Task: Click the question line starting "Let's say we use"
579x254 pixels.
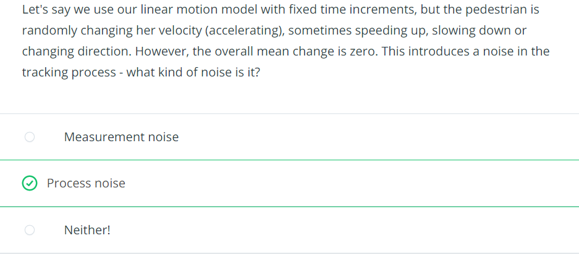Action: tap(281, 10)
